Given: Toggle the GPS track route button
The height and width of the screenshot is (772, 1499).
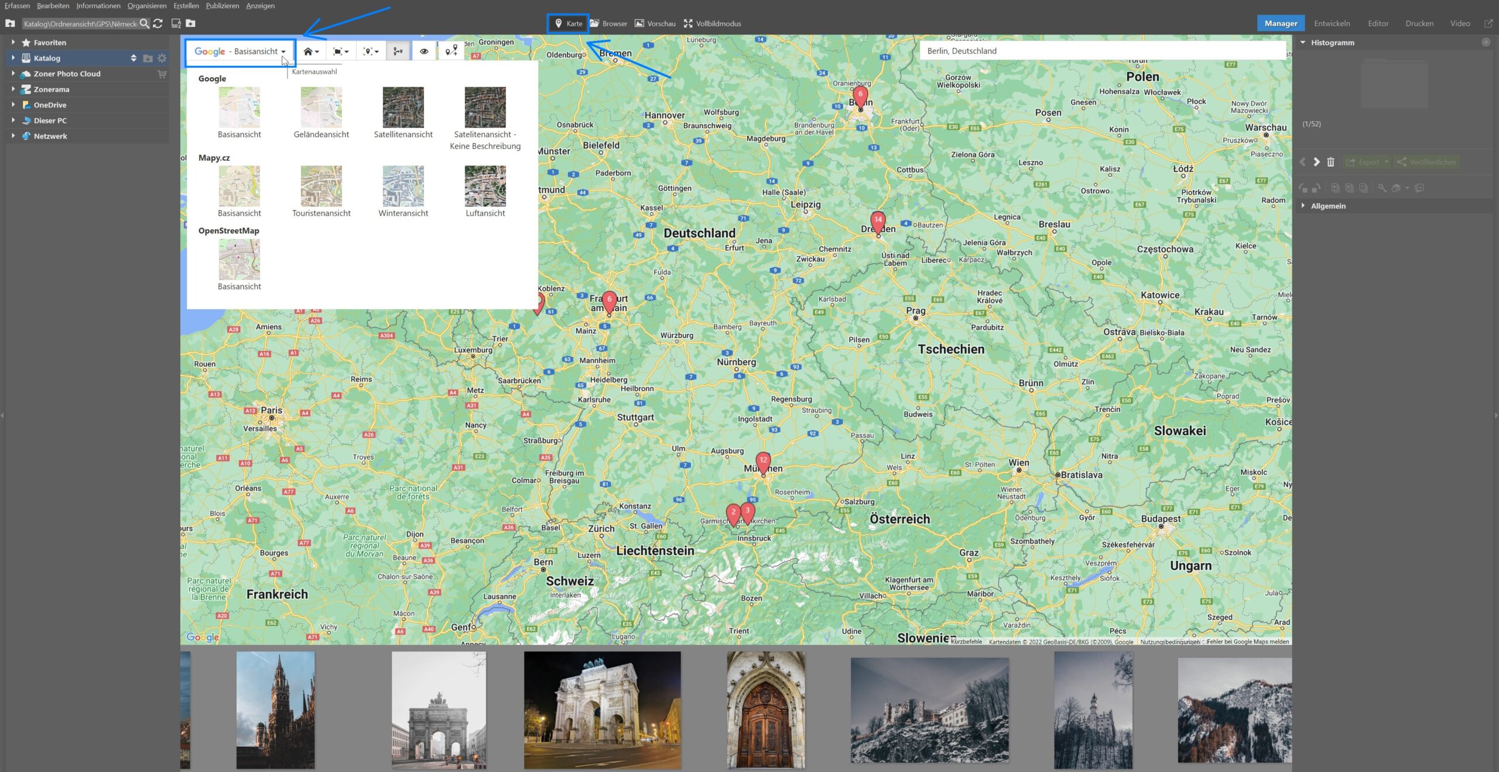Looking at the screenshot, I should 398,51.
